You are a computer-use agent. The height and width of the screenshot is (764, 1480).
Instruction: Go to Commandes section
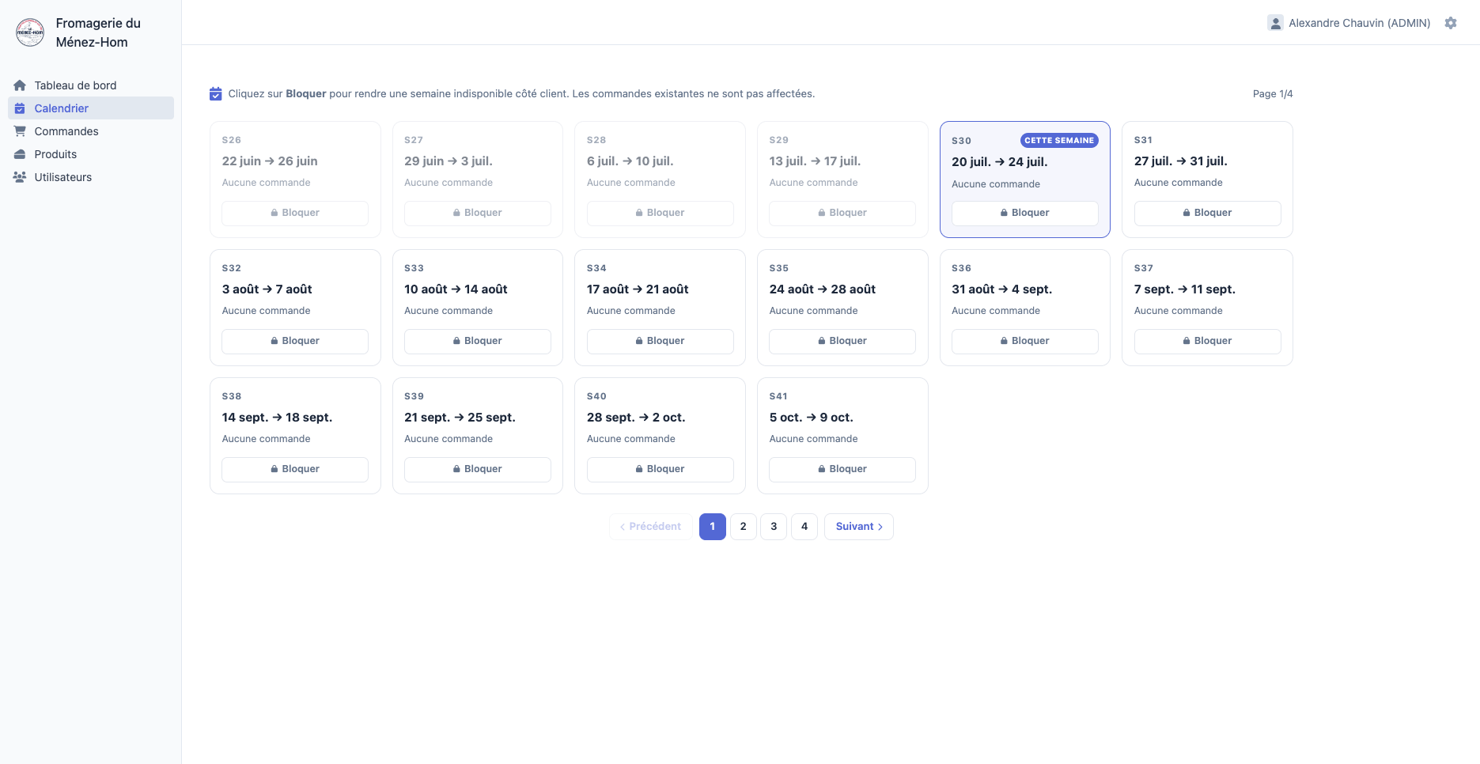pyautogui.click(x=91, y=131)
